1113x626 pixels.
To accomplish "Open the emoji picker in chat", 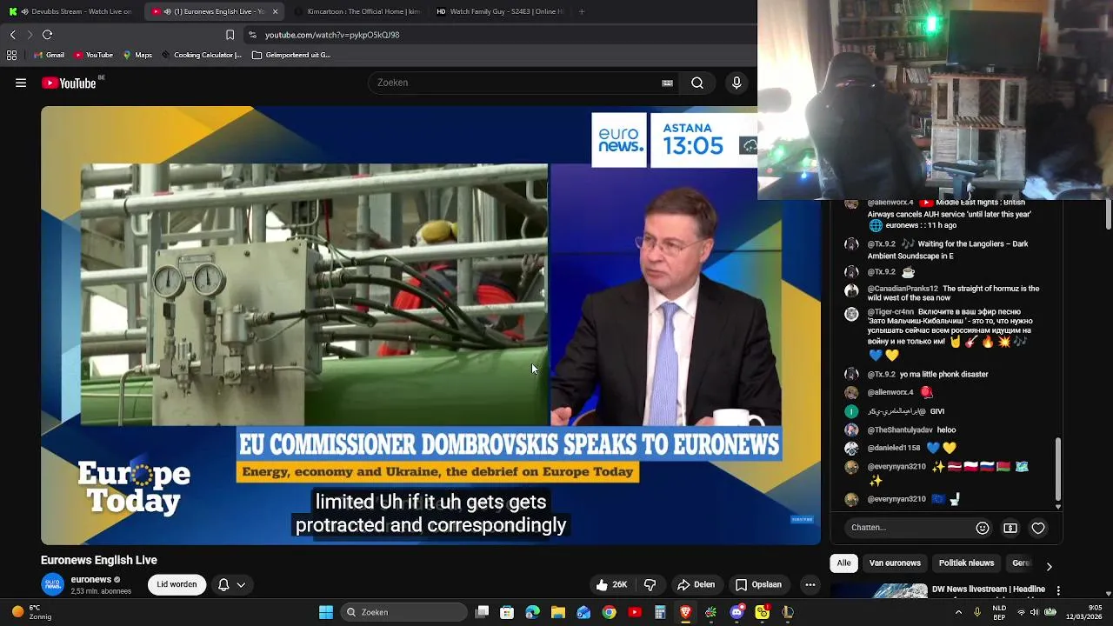I will (983, 528).
